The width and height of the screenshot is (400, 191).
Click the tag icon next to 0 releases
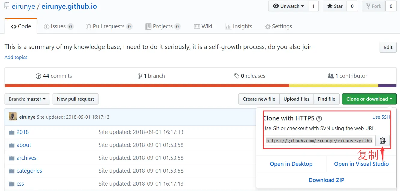237,76
